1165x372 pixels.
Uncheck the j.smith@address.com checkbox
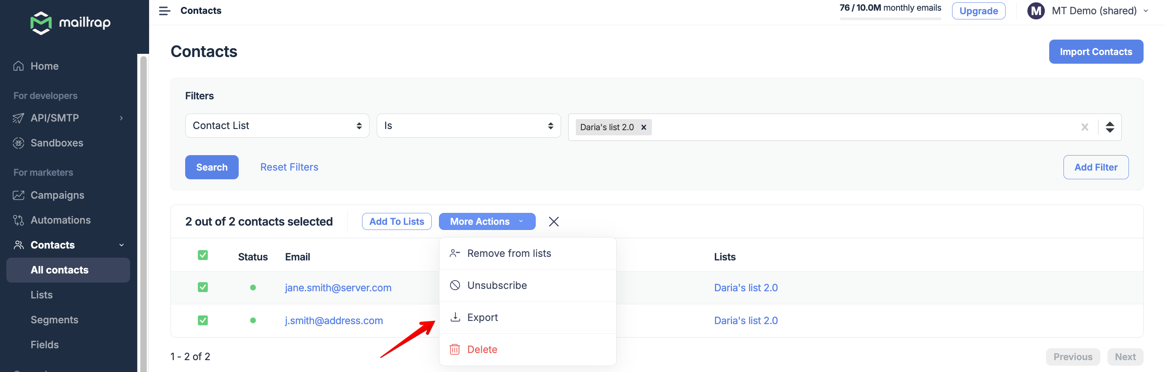[203, 320]
